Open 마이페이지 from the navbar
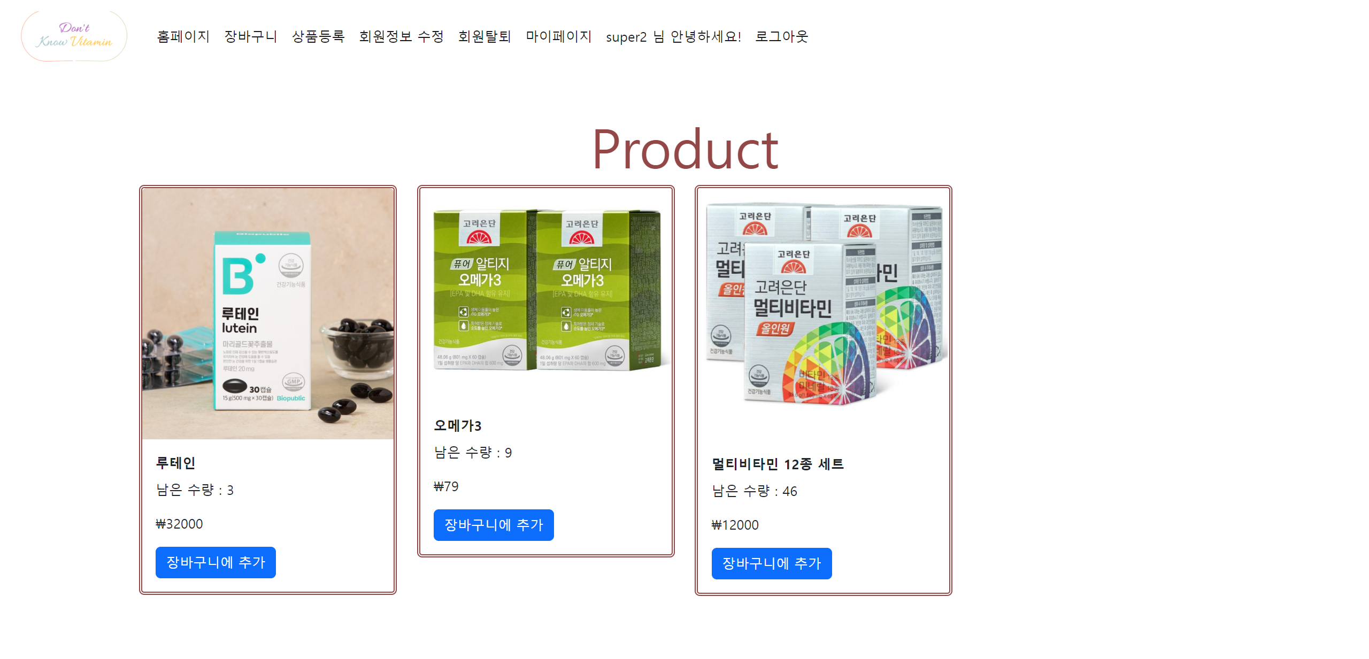Image resolution: width=1369 pixels, height=659 pixels. click(x=559, y=36)
